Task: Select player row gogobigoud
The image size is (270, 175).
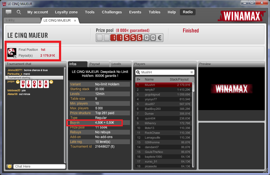Action: [164, 94]
